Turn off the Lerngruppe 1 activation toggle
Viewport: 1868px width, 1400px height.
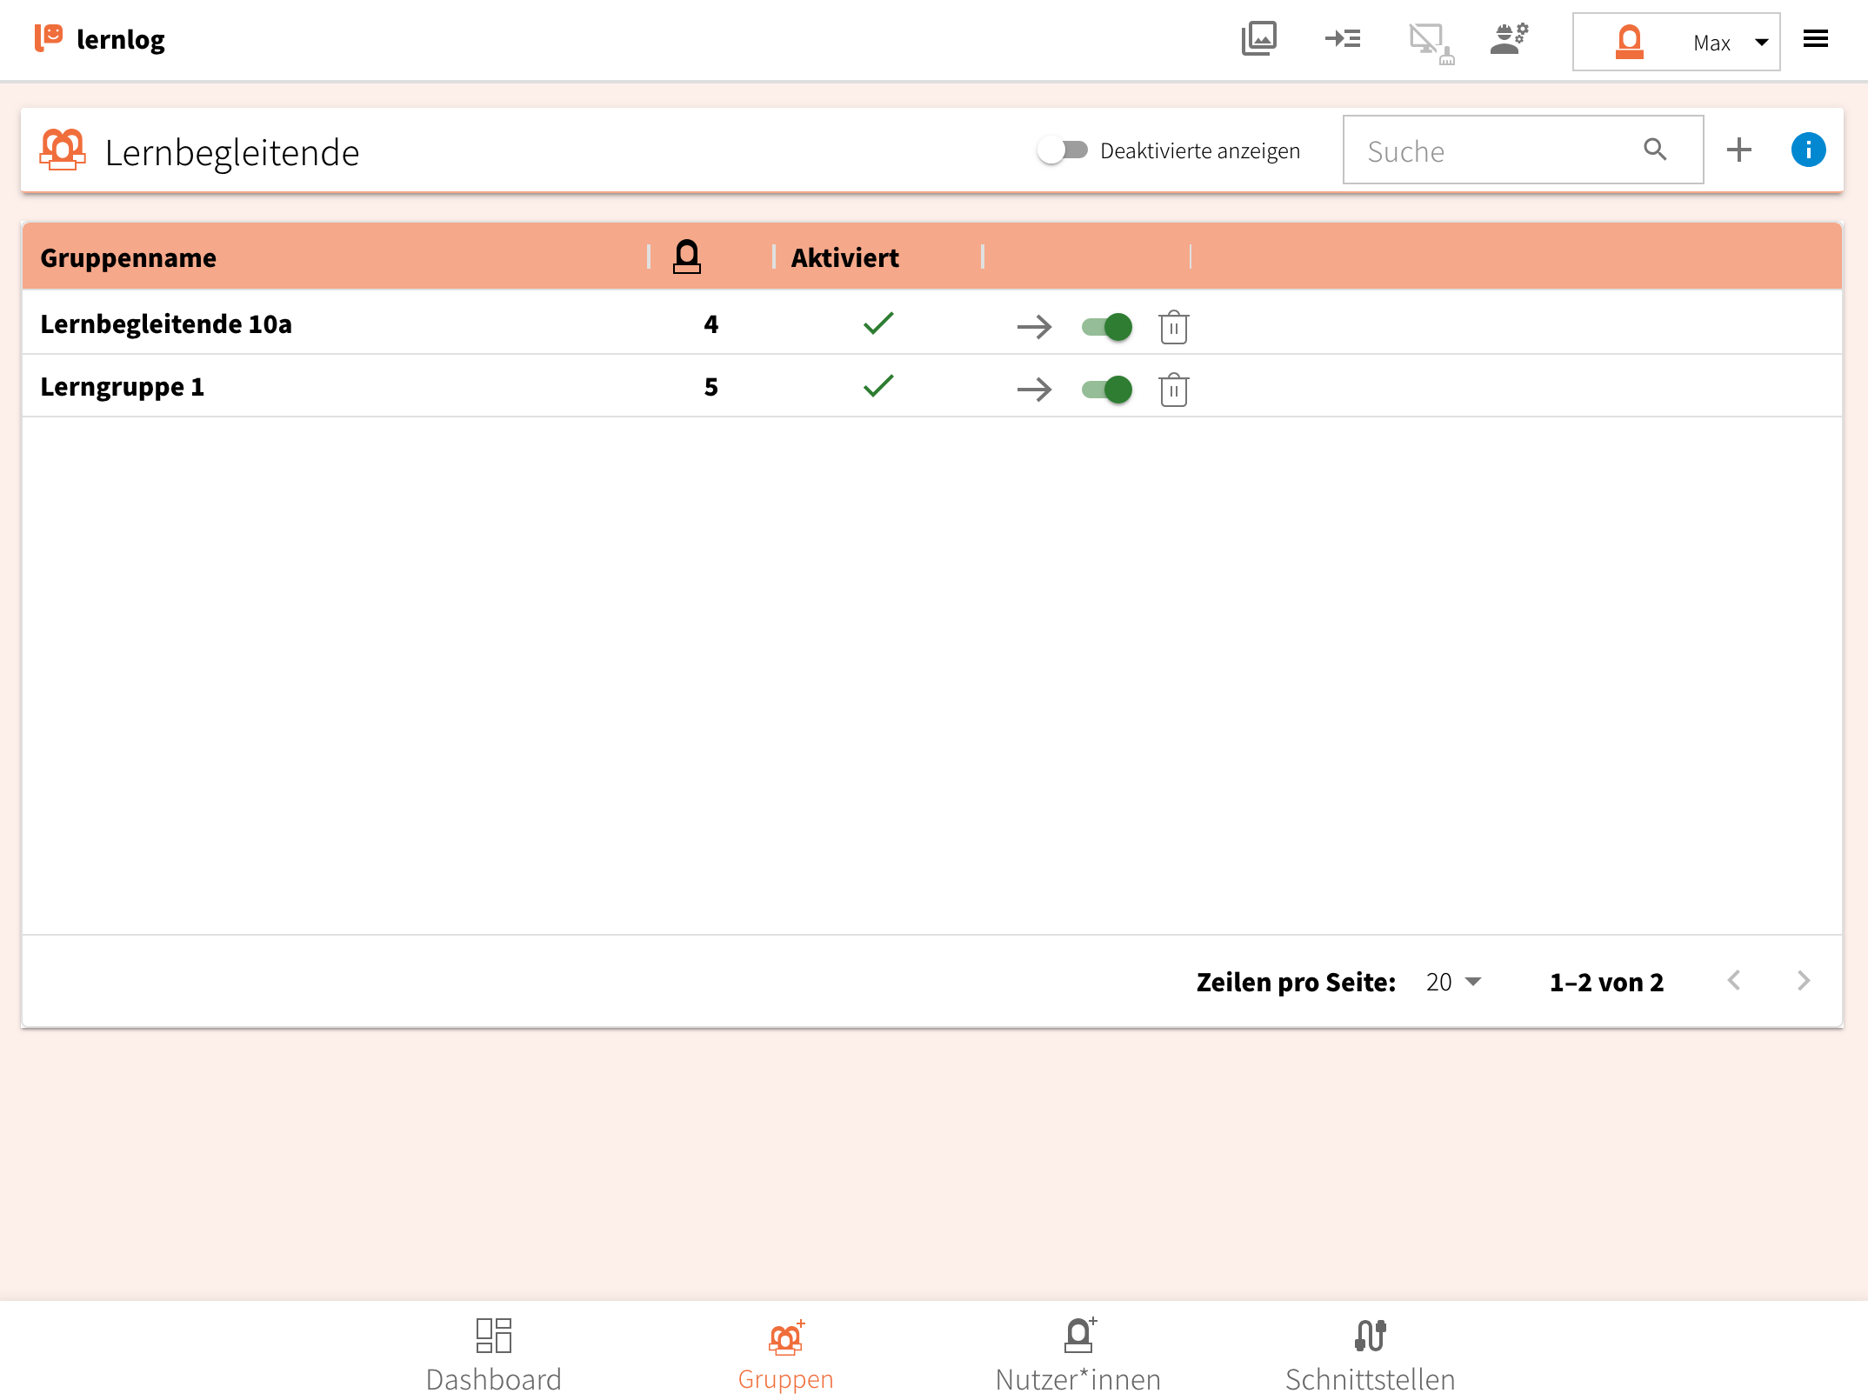click(x=1106, y=390)
